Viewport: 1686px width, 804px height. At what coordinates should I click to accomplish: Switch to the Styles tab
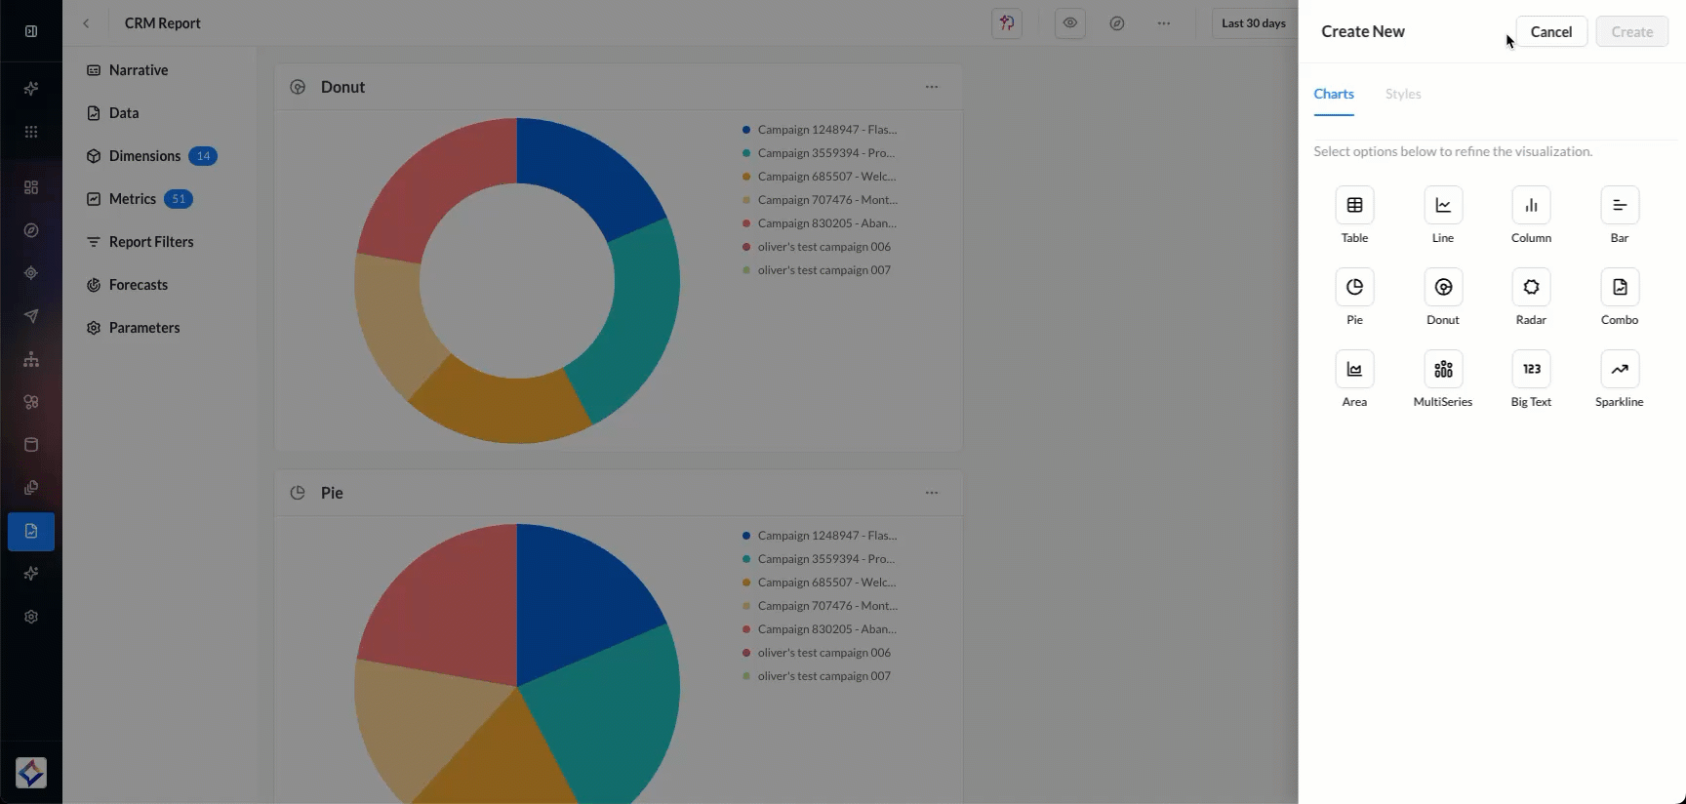click(x=1402, y=95)
